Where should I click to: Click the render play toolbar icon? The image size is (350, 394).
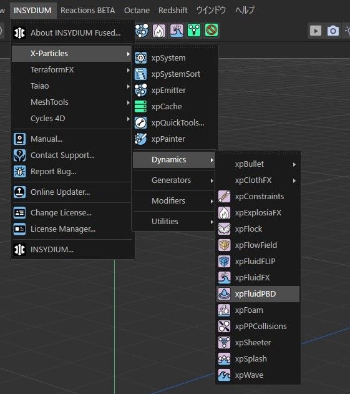pyautogui.click(x=316, y=31)
